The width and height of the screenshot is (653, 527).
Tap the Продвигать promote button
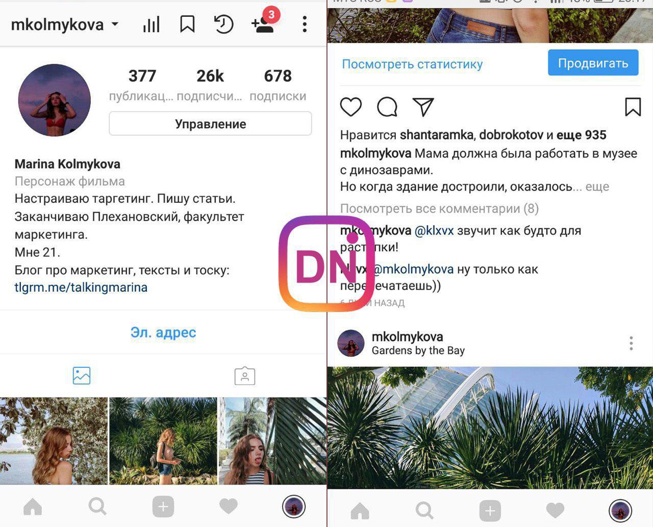pyautogui.click(x=593, y=63)
